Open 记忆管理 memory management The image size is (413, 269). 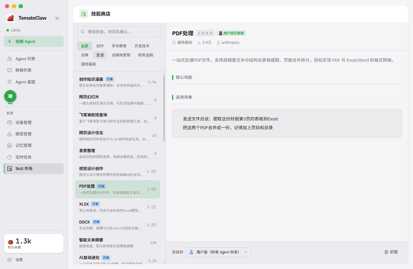coord(24,145)
